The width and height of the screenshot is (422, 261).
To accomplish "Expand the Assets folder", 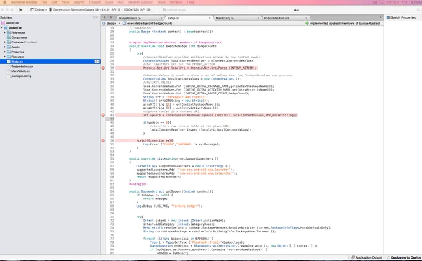I will point(4,47).
